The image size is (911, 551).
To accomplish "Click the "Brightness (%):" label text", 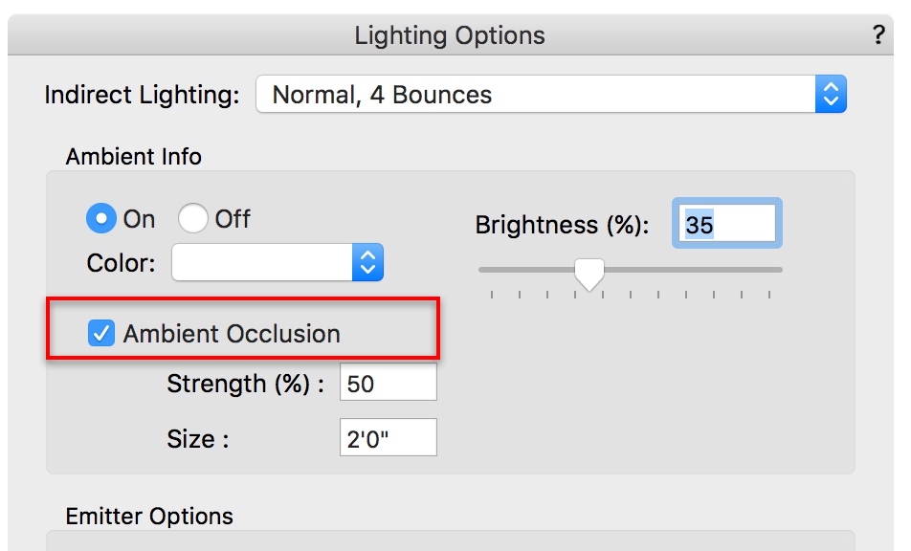I will pyautogui.click(x=562, y=225).
